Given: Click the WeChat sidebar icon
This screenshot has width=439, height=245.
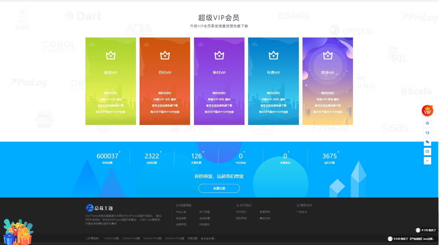Looking at the screenshot, I should pyautogui.click(x=427, y=142).
